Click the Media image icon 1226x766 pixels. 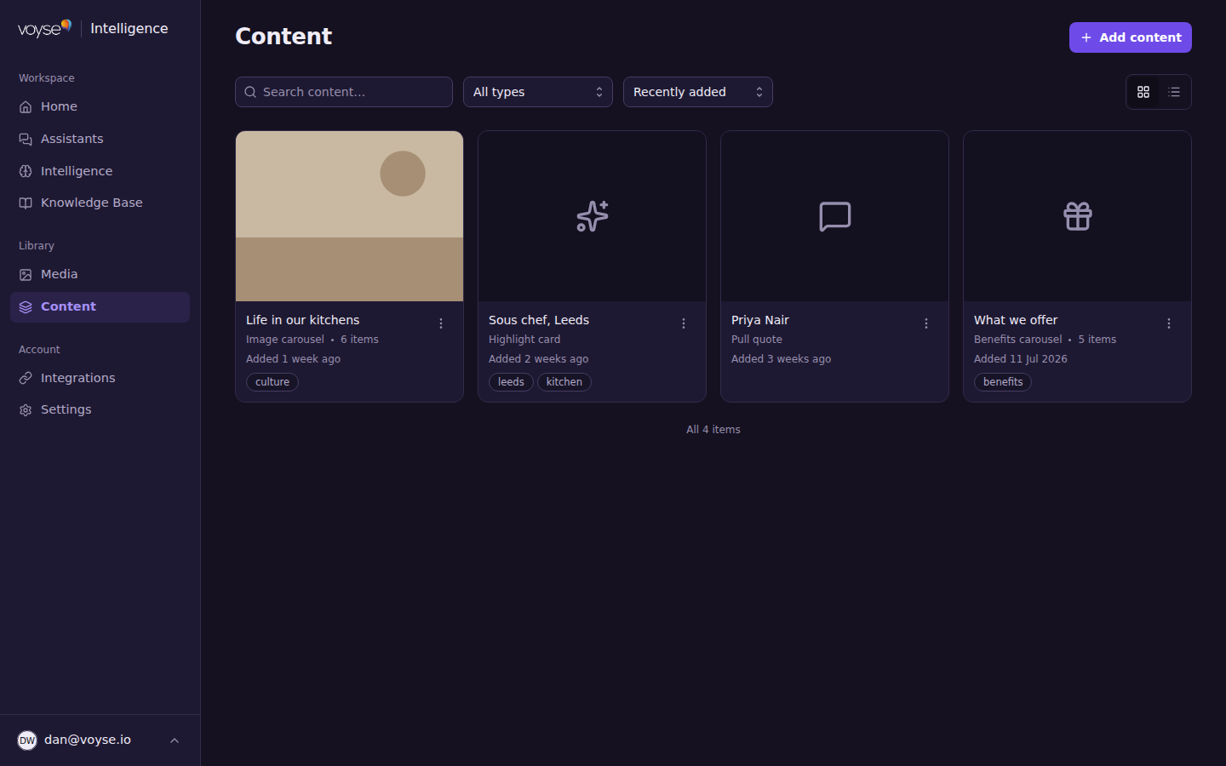pos(26,275)
